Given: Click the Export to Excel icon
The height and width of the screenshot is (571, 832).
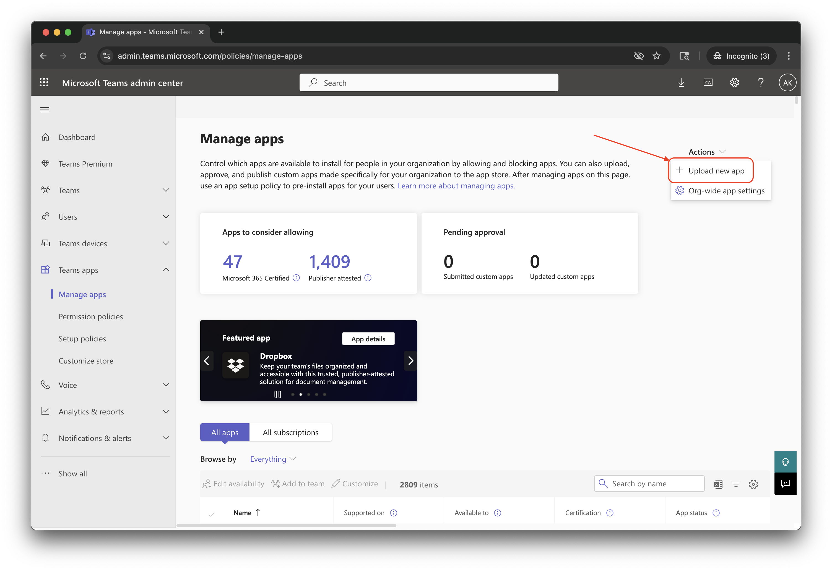Looking at the screenshot, I should (718, 484).
